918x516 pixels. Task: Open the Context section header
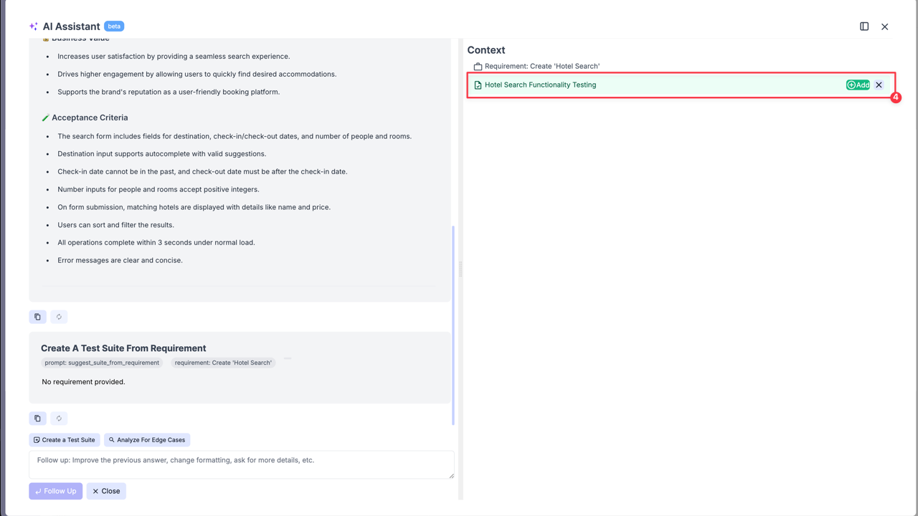pos(486,50)
